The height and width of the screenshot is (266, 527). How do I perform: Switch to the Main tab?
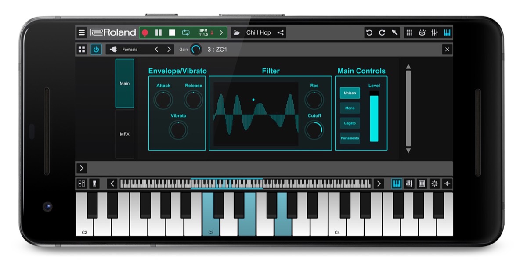tap(125, 83)
